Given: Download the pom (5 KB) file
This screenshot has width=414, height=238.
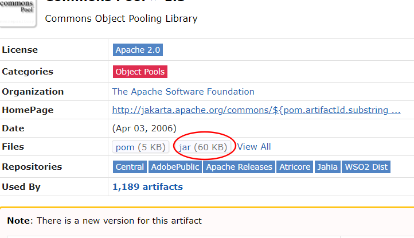Looking at the screenshot, I should [x=140, y=147].
